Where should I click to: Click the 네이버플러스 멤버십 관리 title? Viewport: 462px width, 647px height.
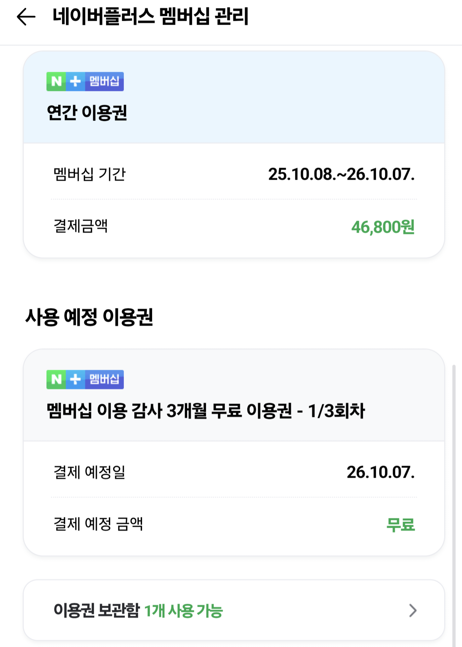[150, 17]
